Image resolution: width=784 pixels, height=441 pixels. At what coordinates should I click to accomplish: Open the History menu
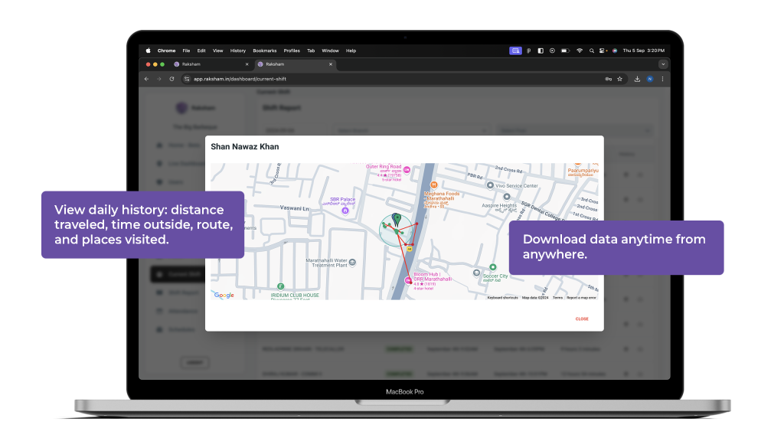[238, 51]
